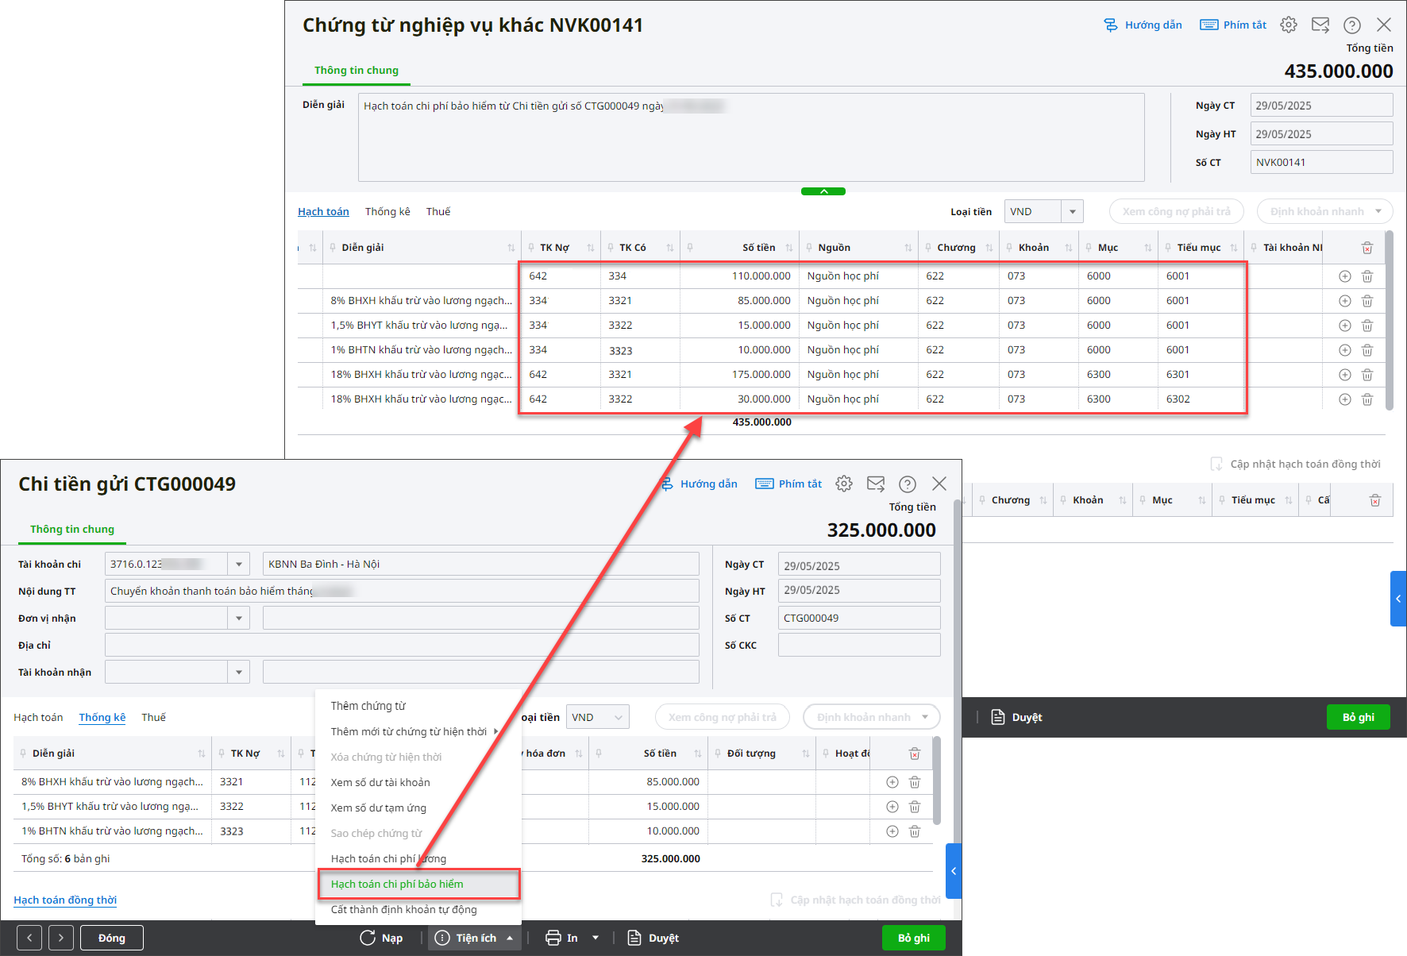Open help question mark in NVK00141 header
This screenshot has width=1407, height=956.
pyautogui.click(x=1352, y=25)
